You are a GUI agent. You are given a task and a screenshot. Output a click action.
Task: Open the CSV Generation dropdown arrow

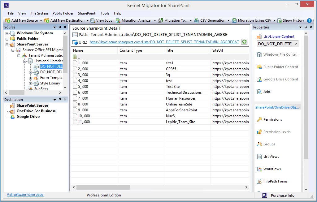pos(229,21)
